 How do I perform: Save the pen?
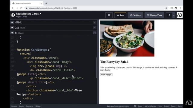(120, 15)
